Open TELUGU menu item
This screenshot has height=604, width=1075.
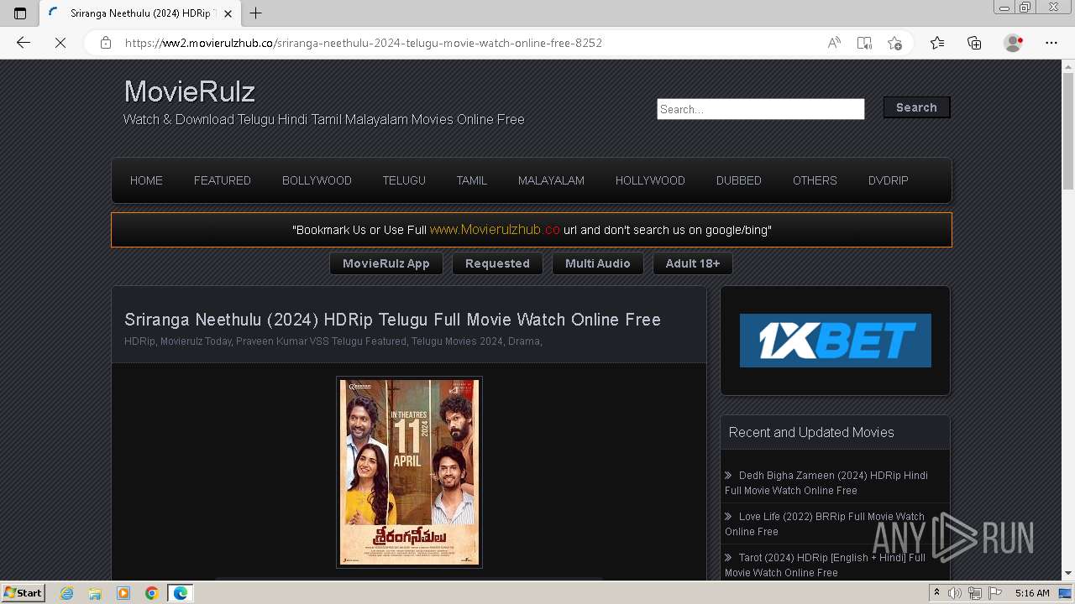click(404, 180)
